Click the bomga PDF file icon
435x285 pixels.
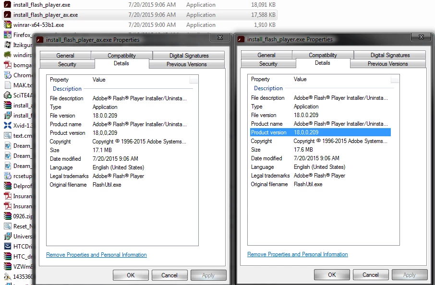click(x=8, y=65)
